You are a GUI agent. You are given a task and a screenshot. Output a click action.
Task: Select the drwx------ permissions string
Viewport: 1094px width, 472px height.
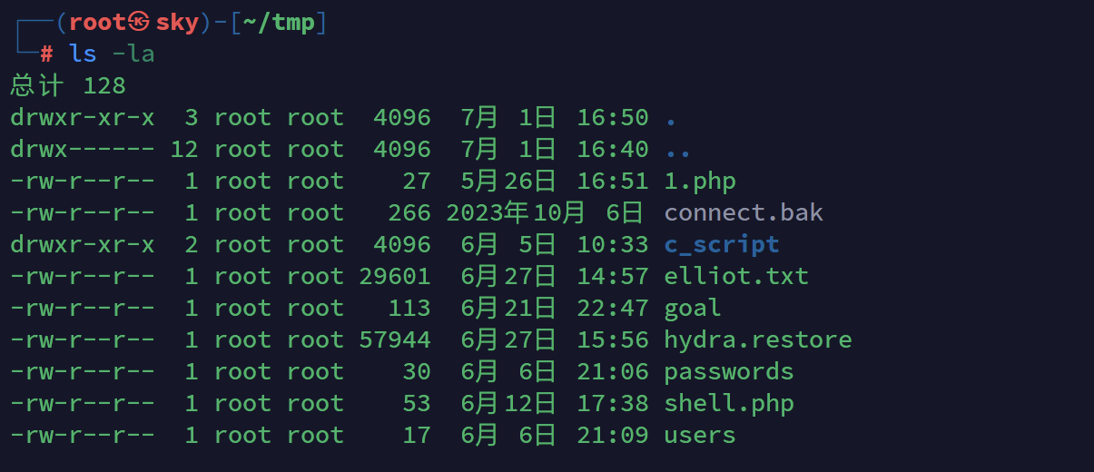(x=83, y=149)
